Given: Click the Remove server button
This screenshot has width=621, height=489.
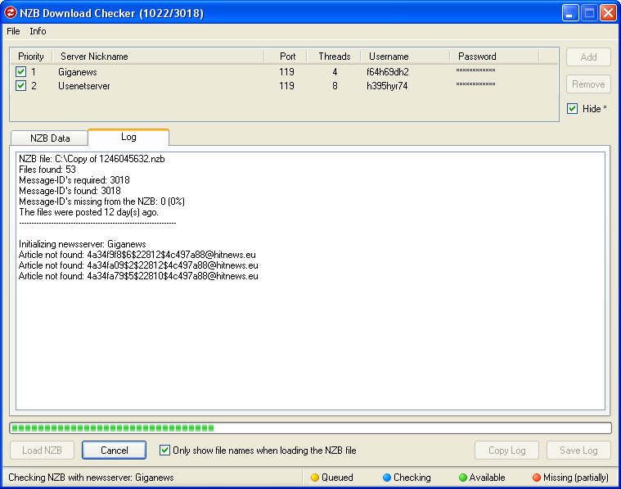Looking at the screenshot, I should [588, 84].
